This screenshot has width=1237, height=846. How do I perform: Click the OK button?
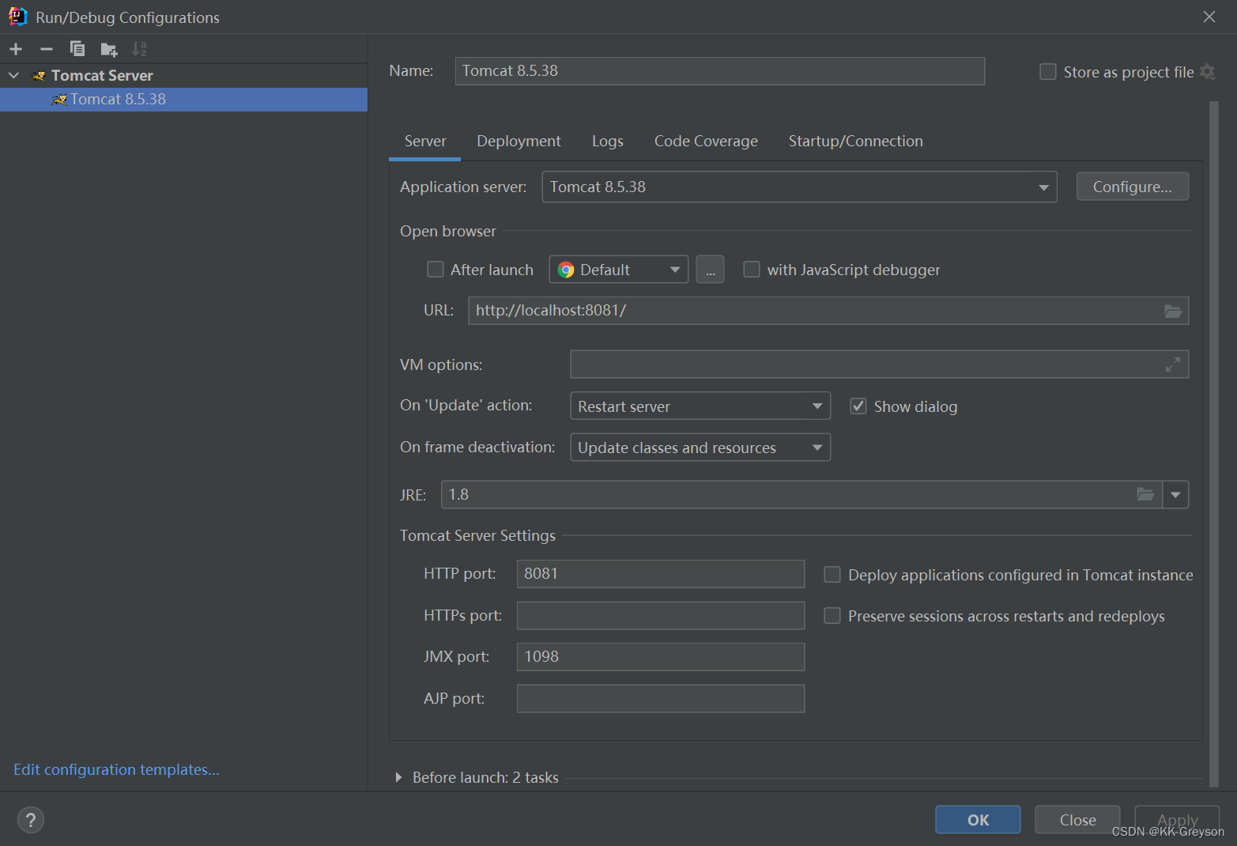click(x=978, y=820)
